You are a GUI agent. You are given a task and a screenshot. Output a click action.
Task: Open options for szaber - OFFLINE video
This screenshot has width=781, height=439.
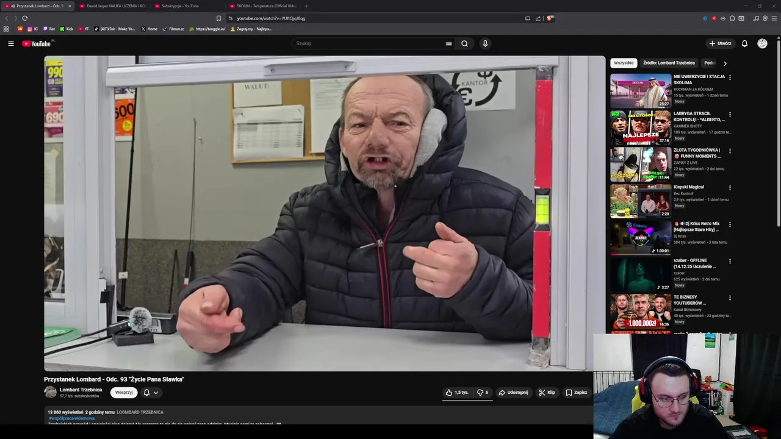730,261
